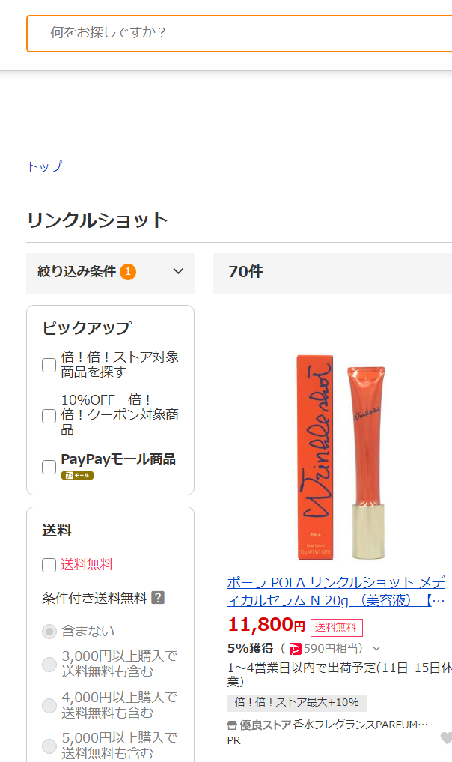Open the Wrinkle Shot product image

[340, 457]
